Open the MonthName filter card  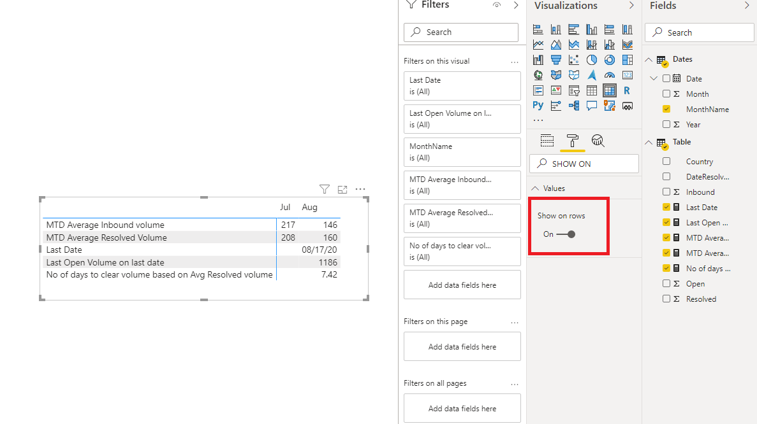[462, 152]
